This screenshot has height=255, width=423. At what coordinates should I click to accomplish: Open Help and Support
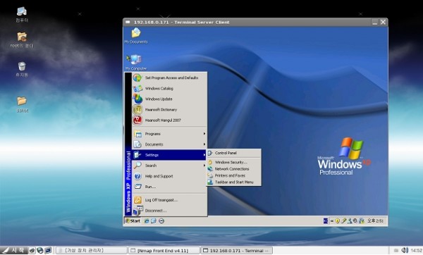click(x=169, y=176)
